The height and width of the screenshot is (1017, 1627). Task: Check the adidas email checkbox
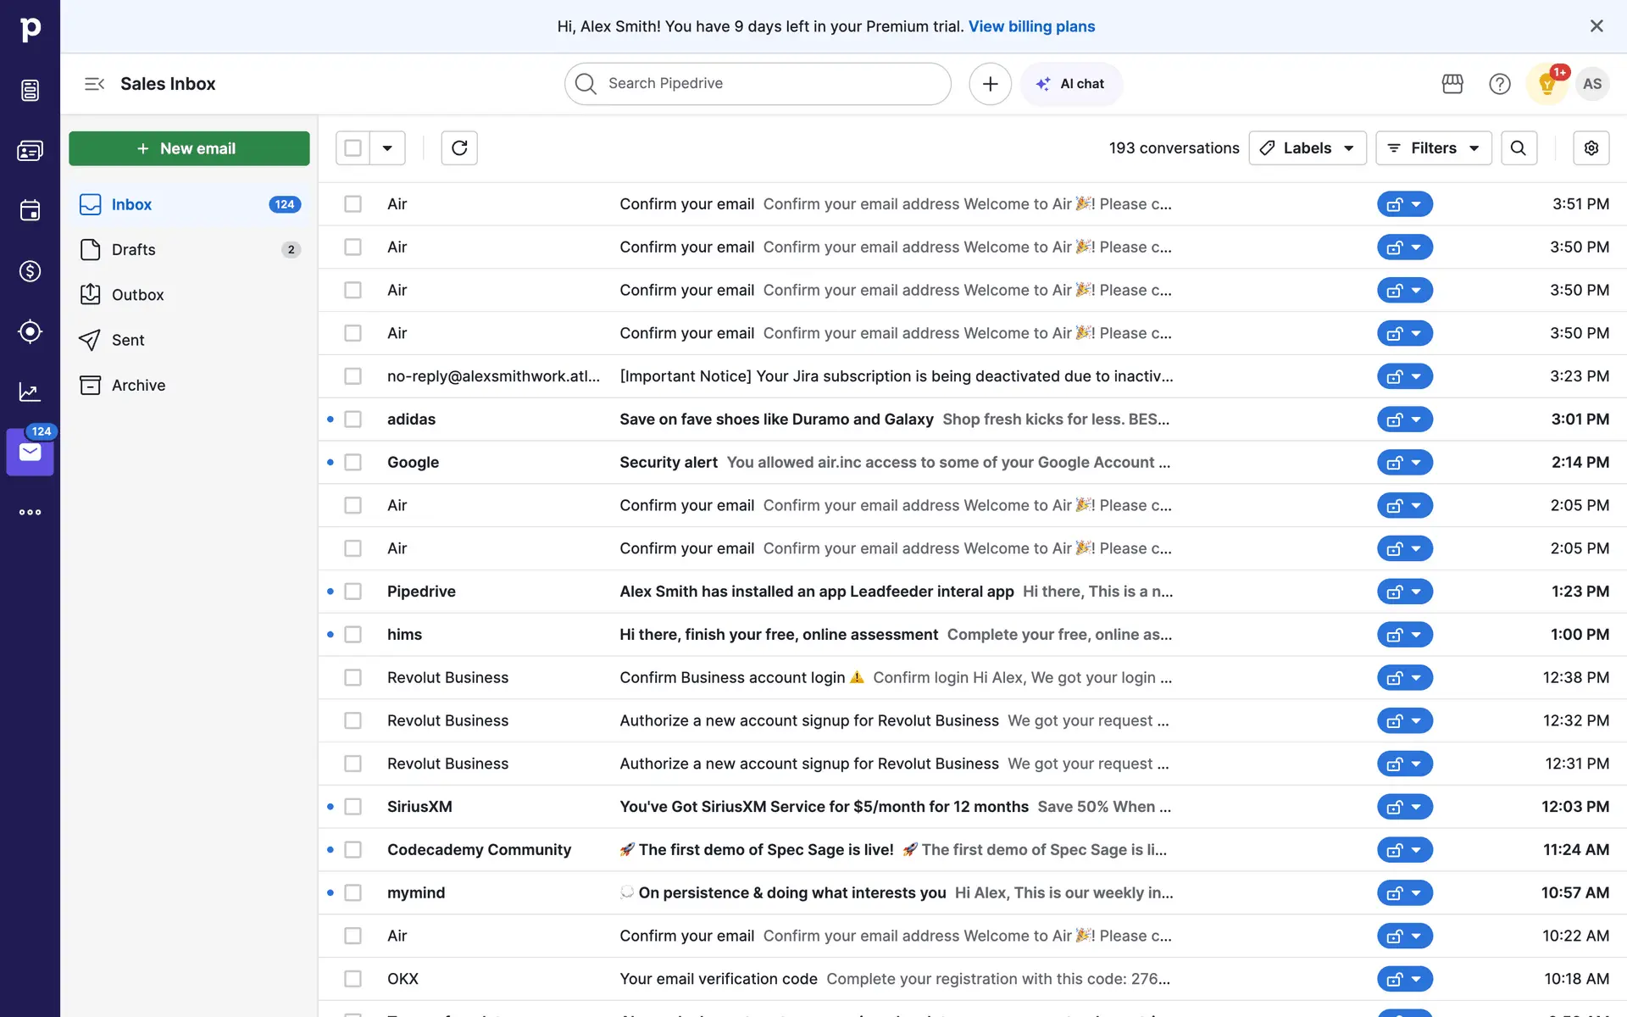(353, 420)
